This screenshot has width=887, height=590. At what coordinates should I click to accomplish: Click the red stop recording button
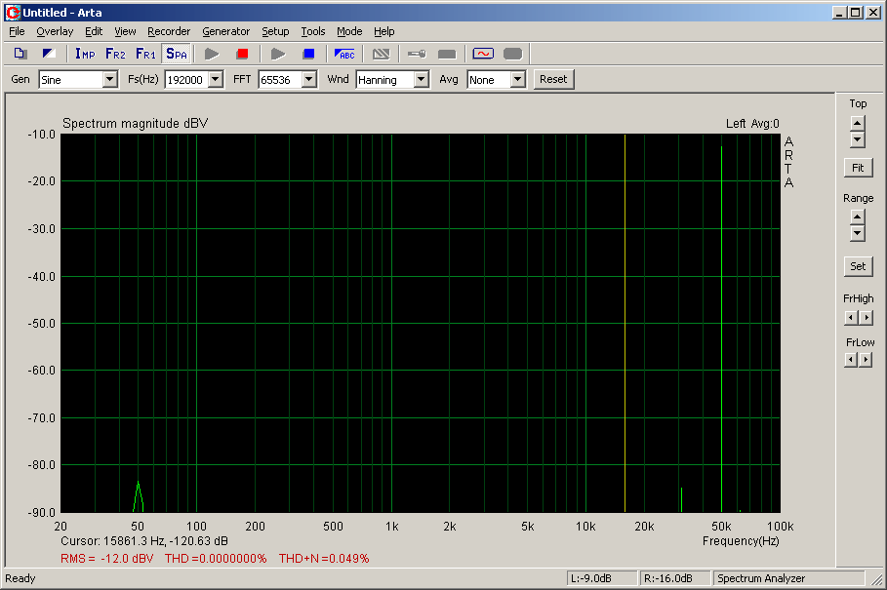242,54
